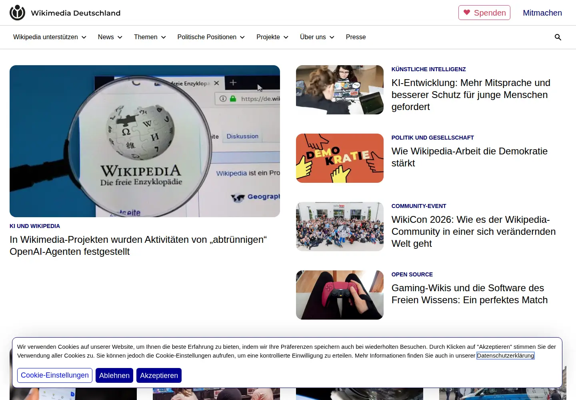Click the Spenden heart donate button

[484, 13]
